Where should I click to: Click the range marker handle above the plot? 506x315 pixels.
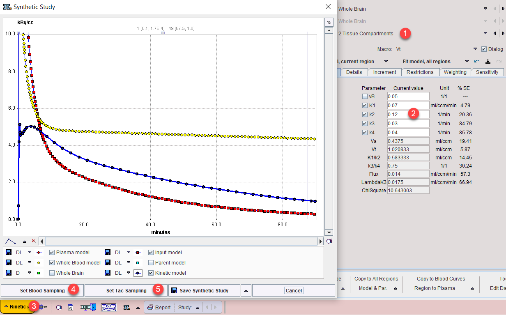[x=163, y=33]
